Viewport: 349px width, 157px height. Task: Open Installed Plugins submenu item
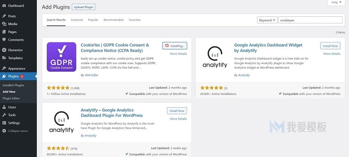(x=14, y=85)
